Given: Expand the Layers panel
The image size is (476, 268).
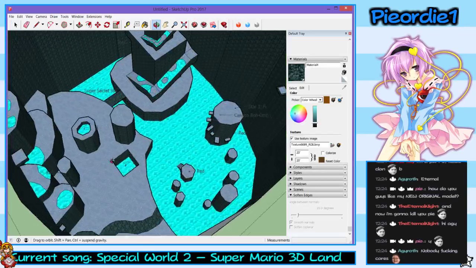Looking at the screenshot, I should point(291,178).
